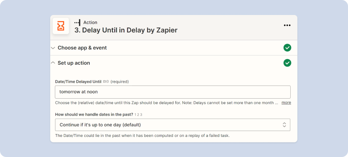Viewport: 348px width, 157px height.
Task: Click the 'more' link after delay note
Action: click(286, 103)
